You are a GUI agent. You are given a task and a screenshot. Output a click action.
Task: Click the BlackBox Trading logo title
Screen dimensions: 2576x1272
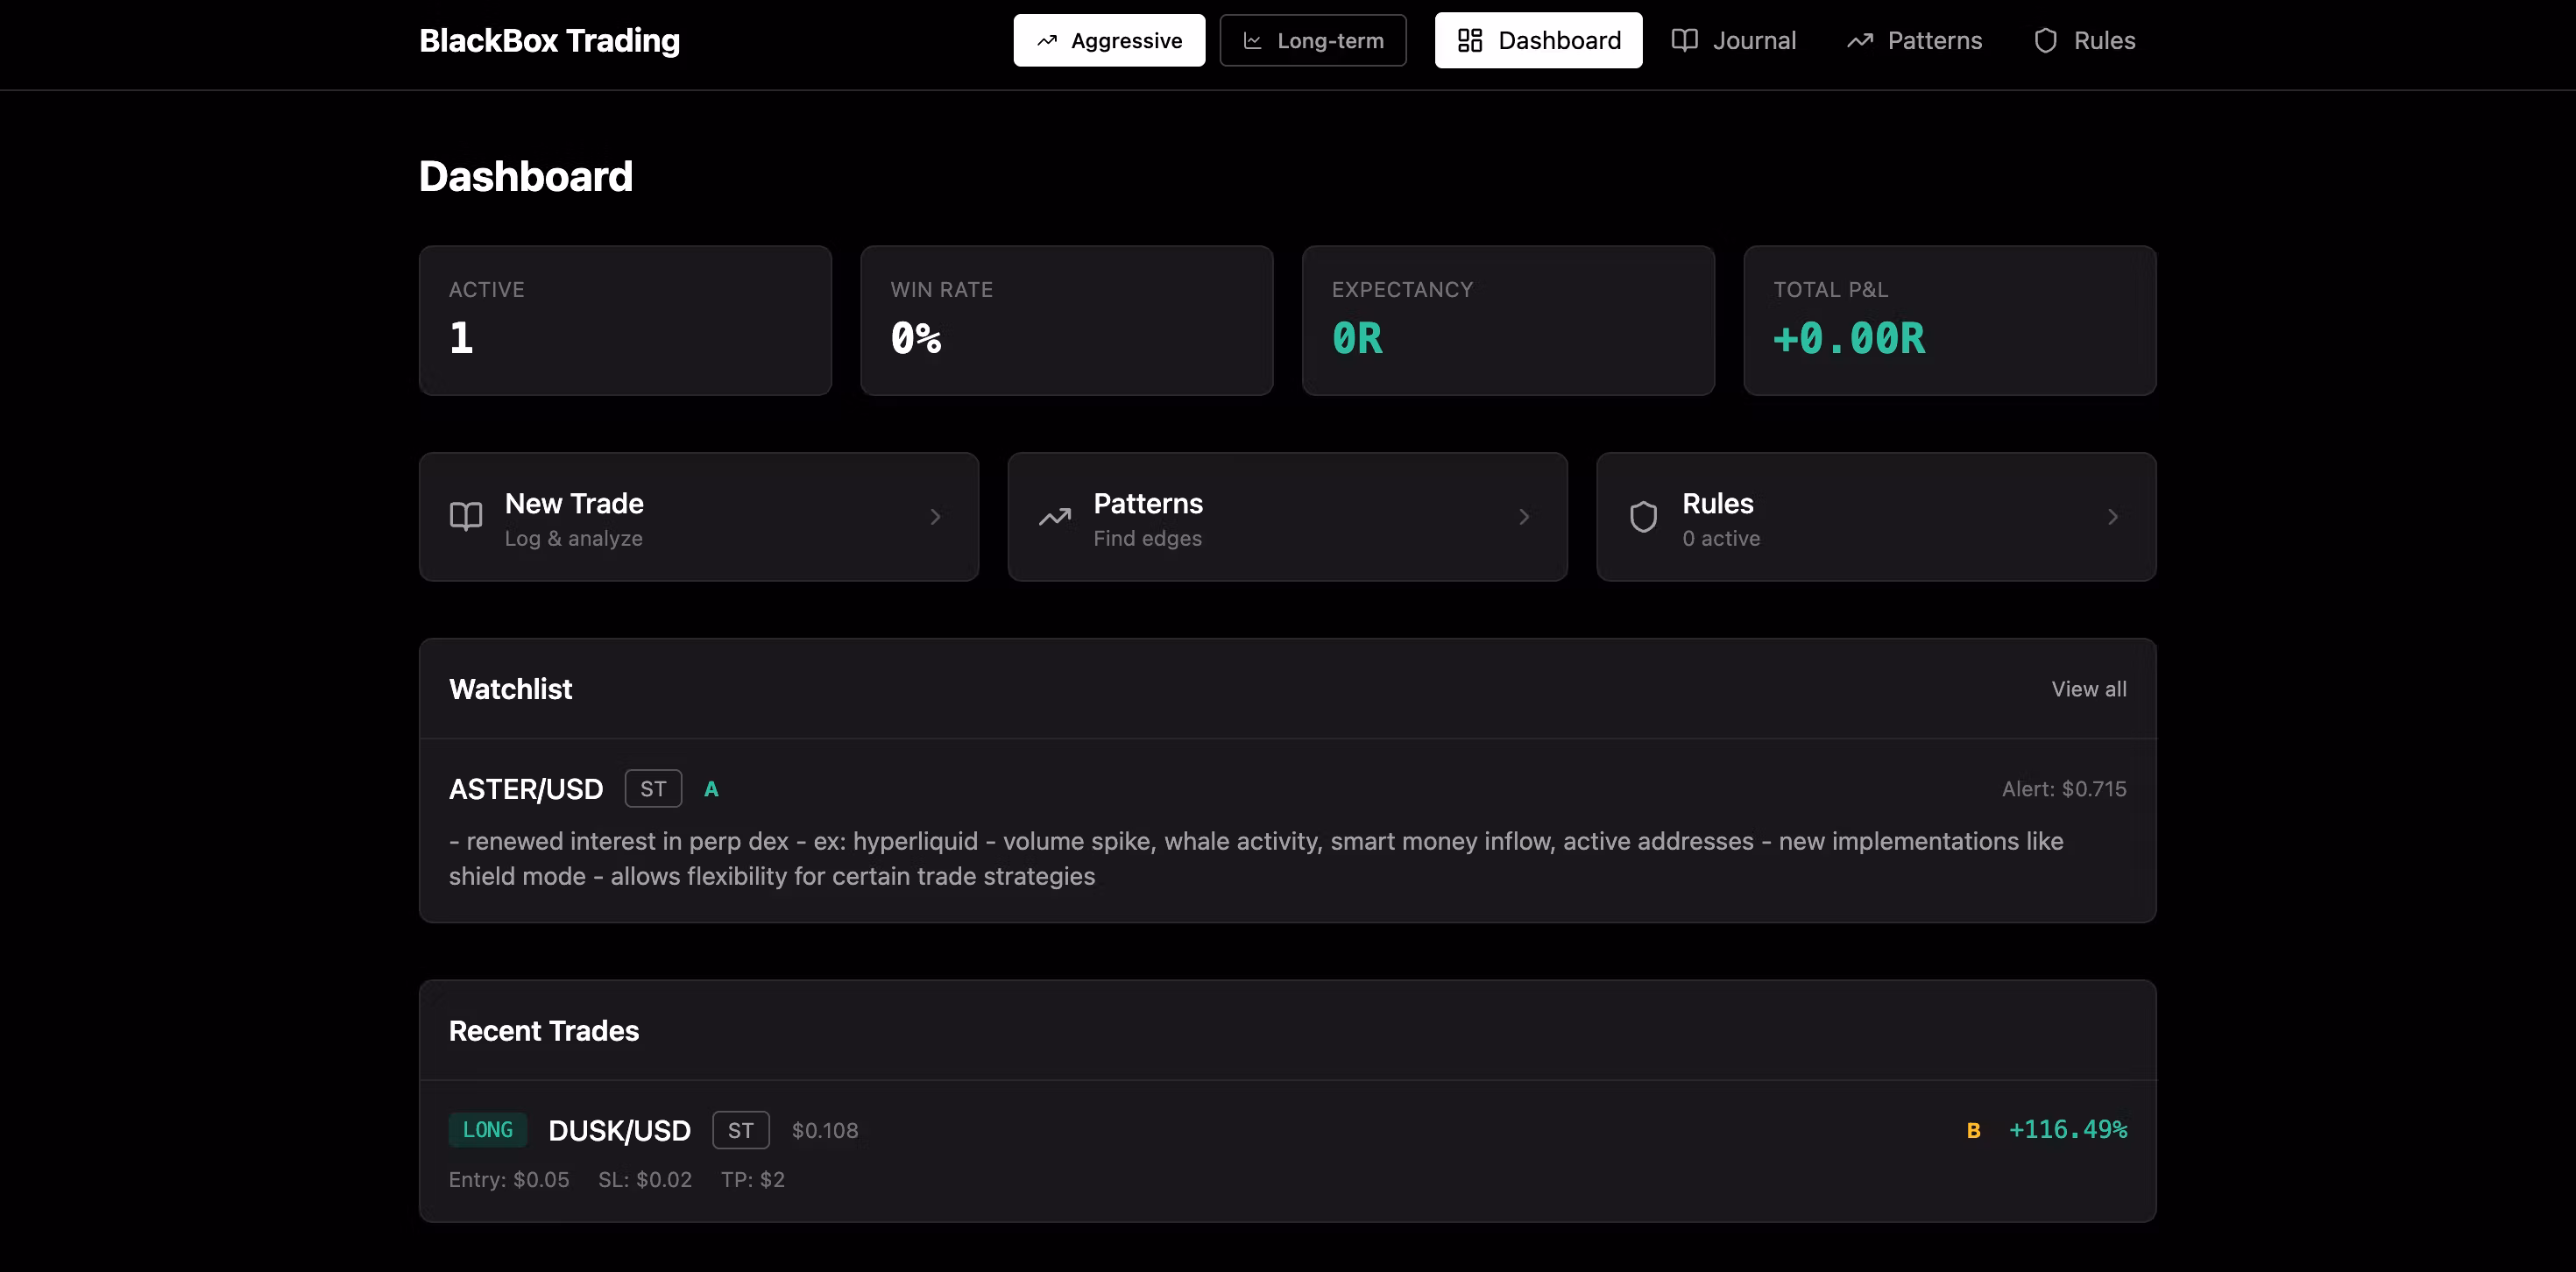(x=549, y=41)
